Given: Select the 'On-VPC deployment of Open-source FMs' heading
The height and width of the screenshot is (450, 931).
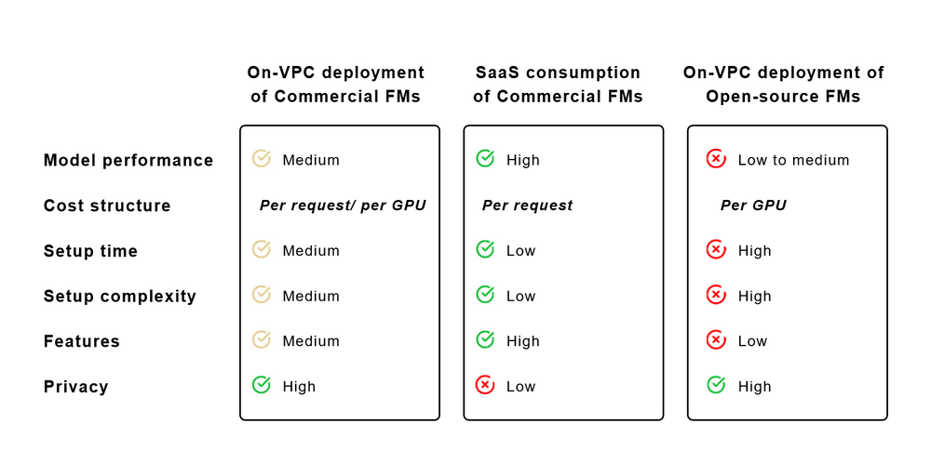Looking at the screenshot, I should 783,85.
